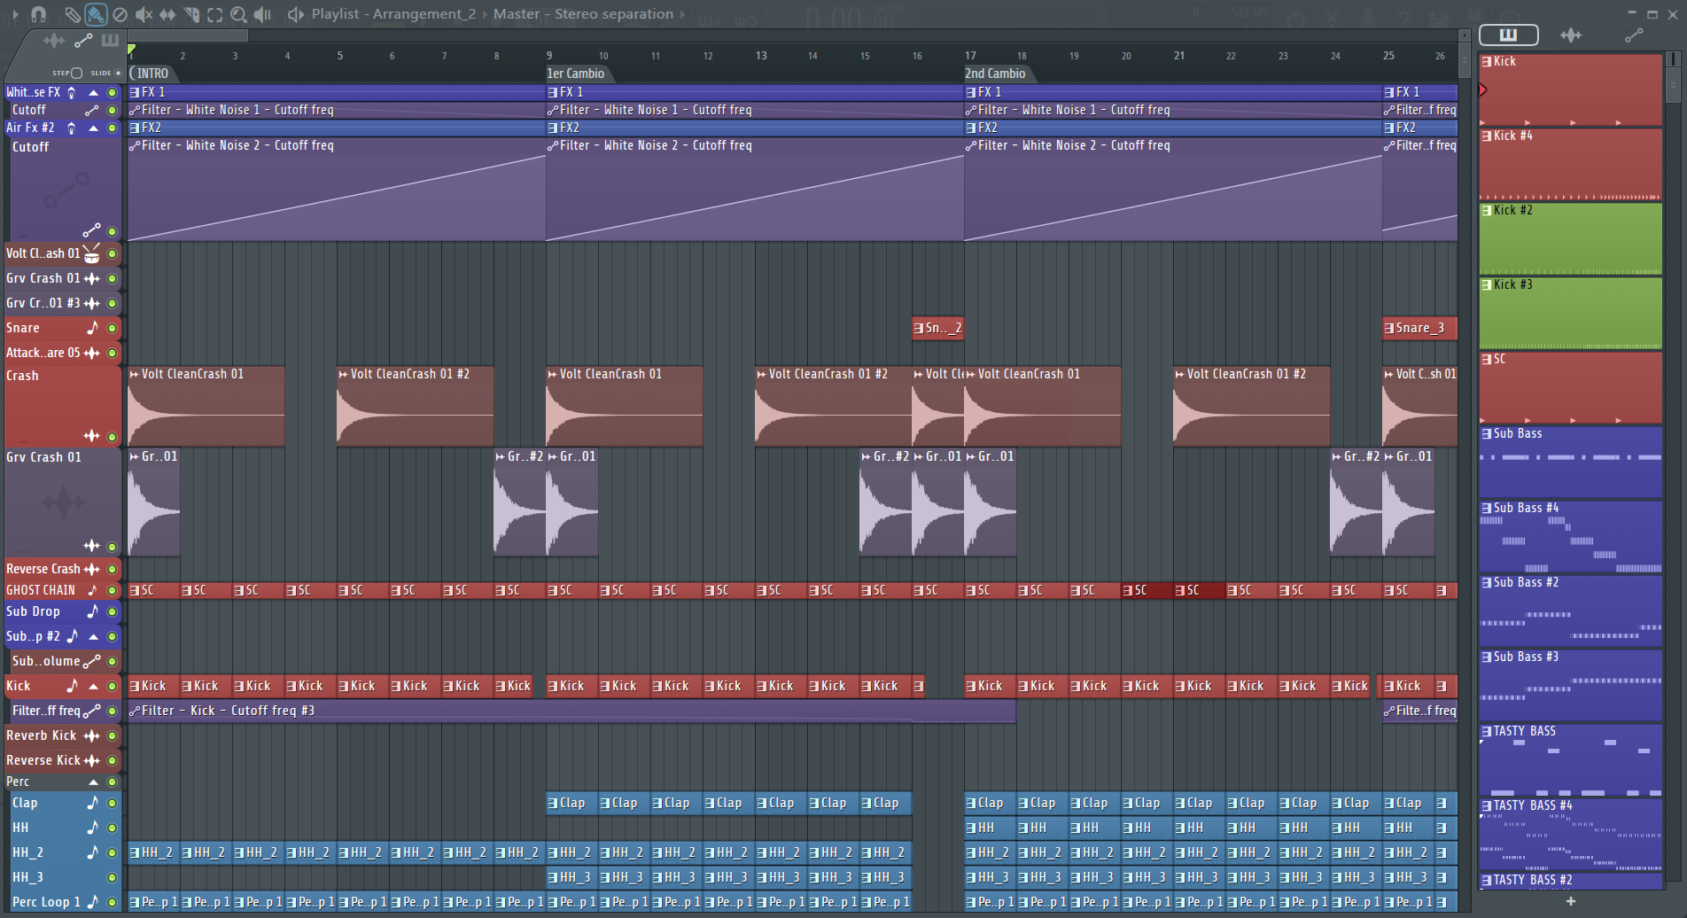Enable STEP editing mode

click(76, 74)
